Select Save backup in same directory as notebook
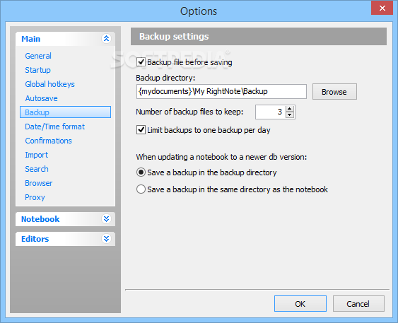This screenshot has height=323, width=398. [x=141, y=189]
